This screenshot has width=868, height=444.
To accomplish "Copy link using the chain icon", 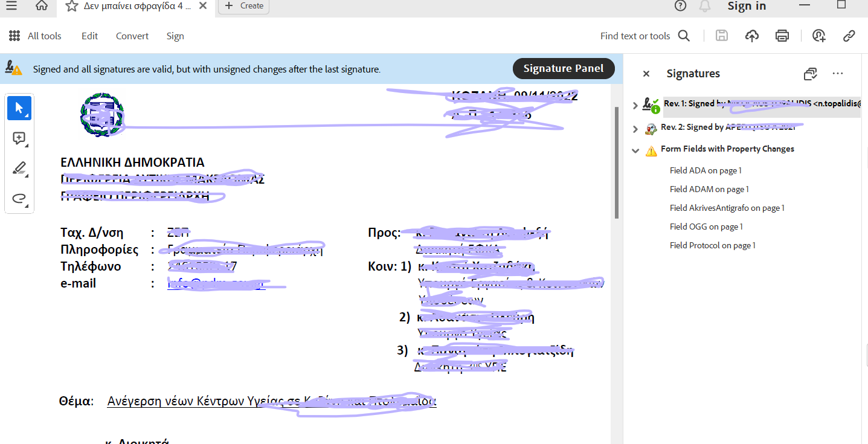I will click(x=849, y=36).
